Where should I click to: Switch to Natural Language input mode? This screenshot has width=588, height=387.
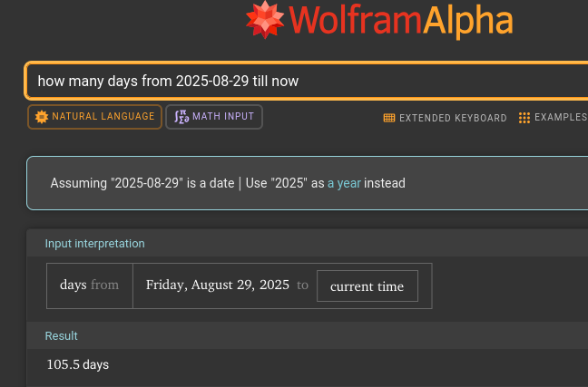pos(95,117)
